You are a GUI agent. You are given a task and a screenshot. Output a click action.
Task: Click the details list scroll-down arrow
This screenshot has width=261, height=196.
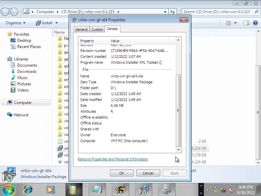(178, 150)
